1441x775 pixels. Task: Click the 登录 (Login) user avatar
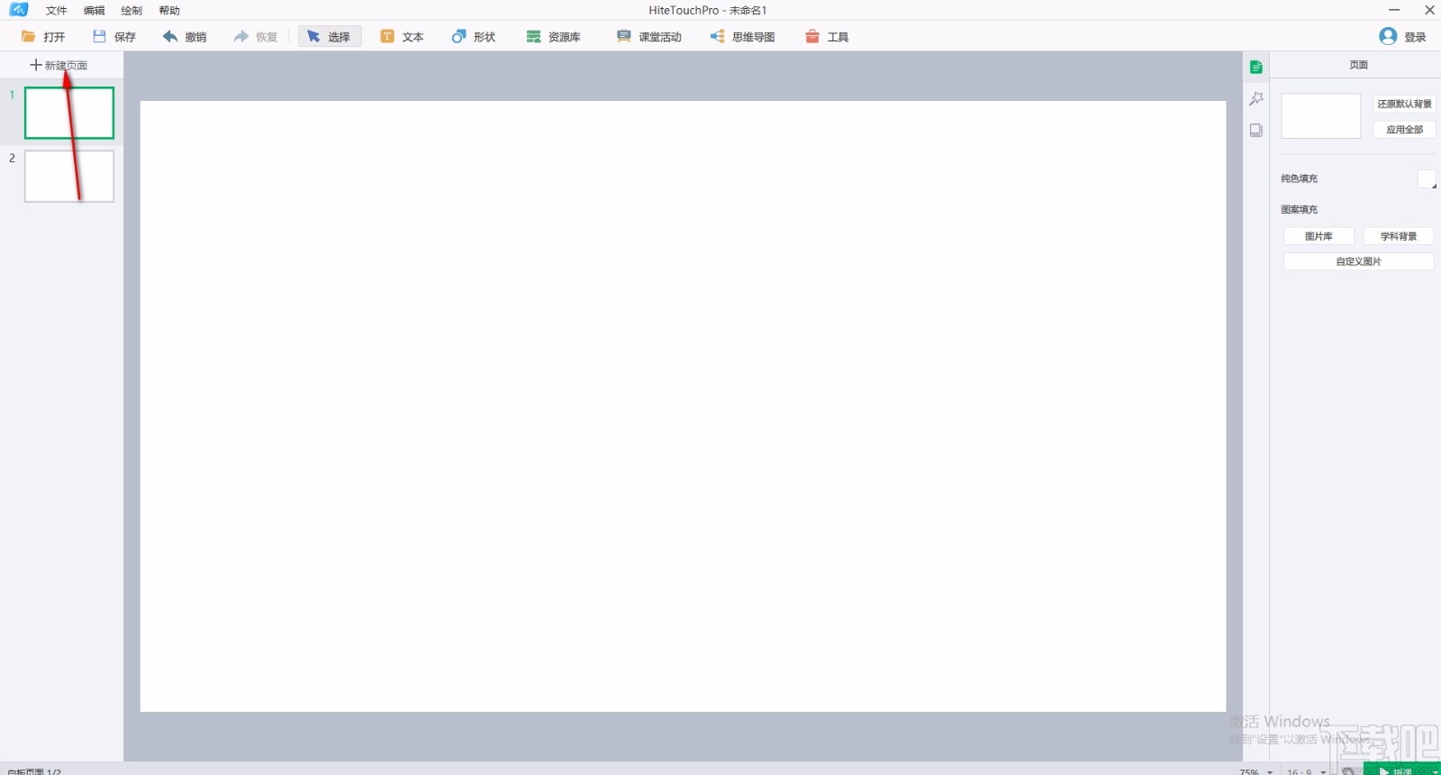(x=1388, y=36)
